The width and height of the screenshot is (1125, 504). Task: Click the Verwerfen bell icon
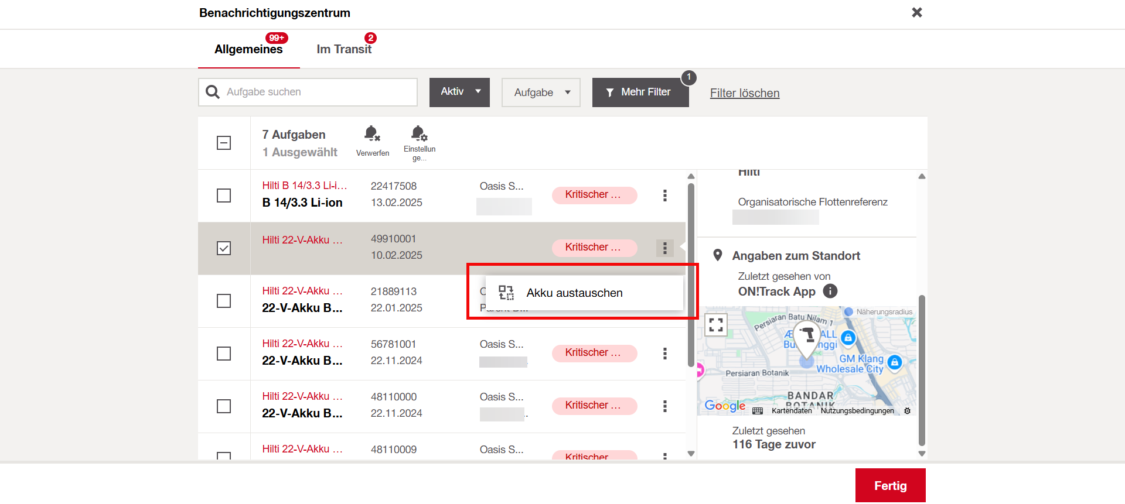(x=372, y=135)
